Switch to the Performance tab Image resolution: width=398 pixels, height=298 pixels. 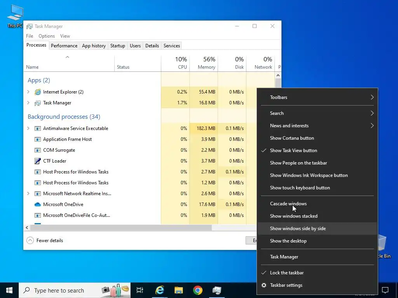64,46
